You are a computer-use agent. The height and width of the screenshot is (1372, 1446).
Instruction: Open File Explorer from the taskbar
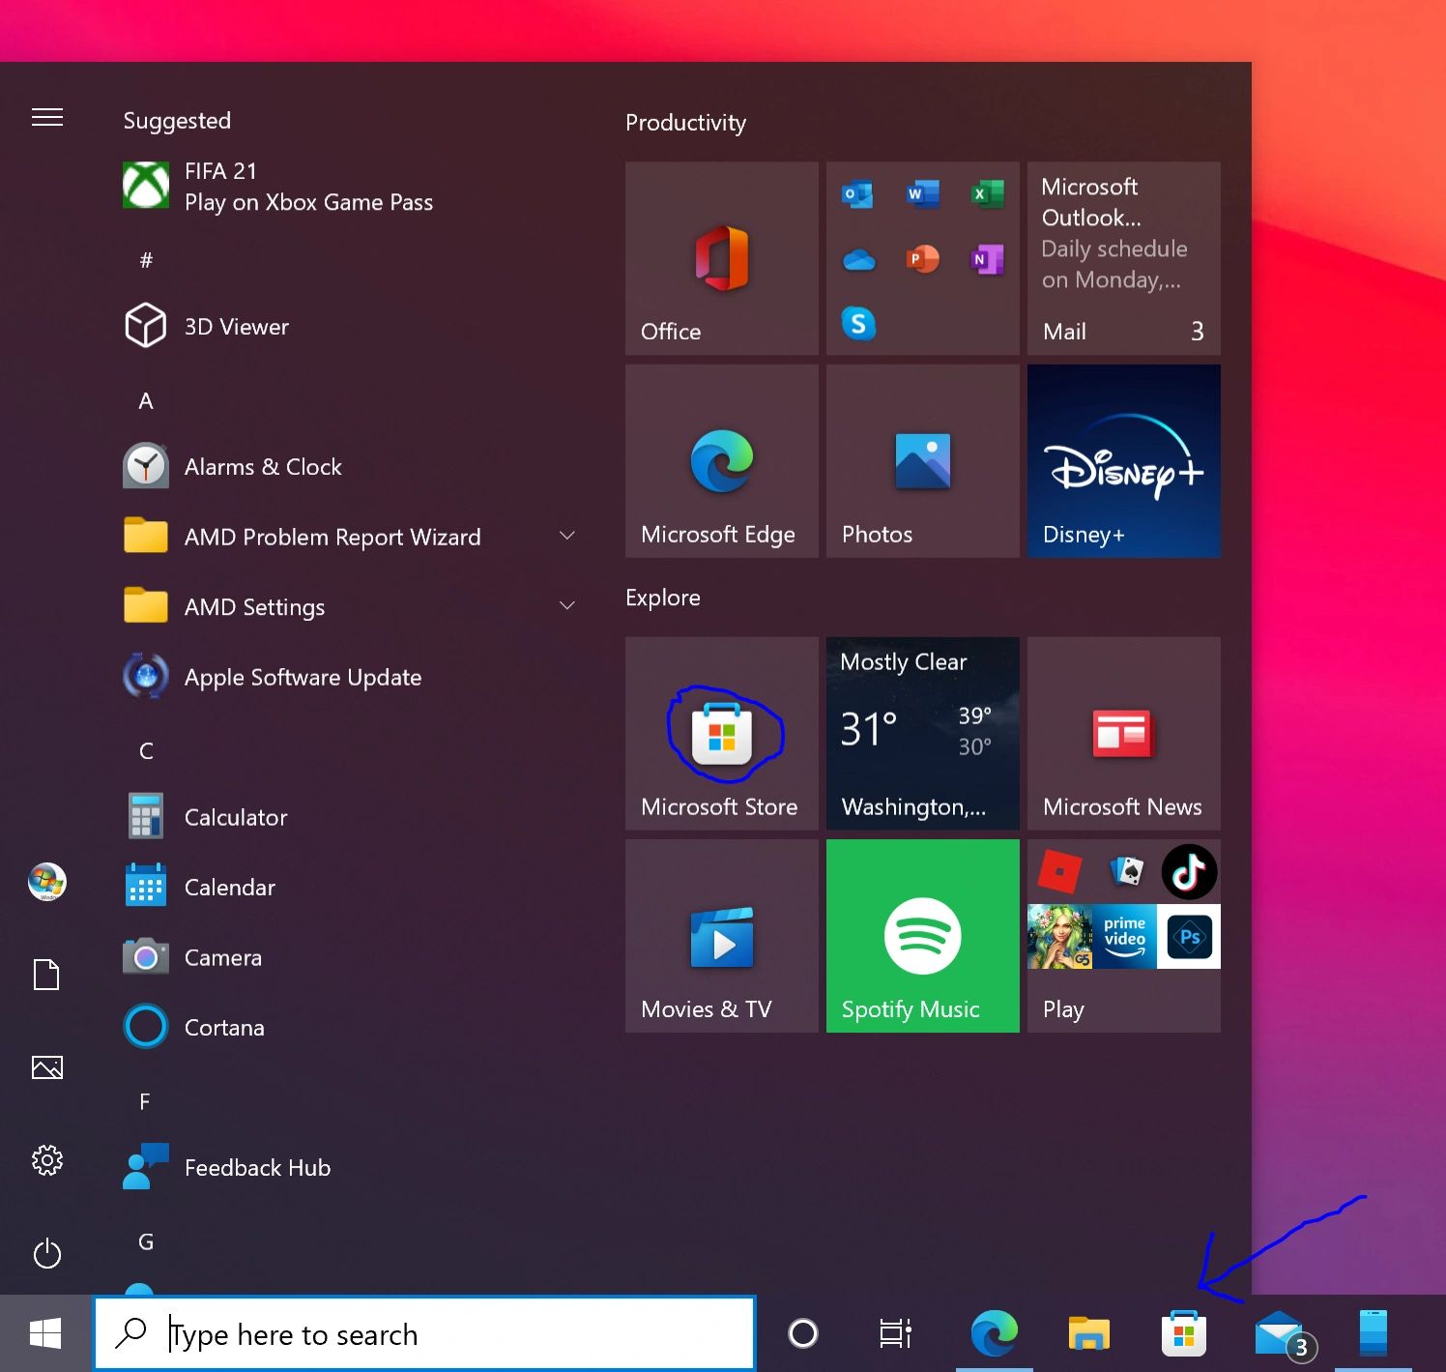coord(1088,1333)
